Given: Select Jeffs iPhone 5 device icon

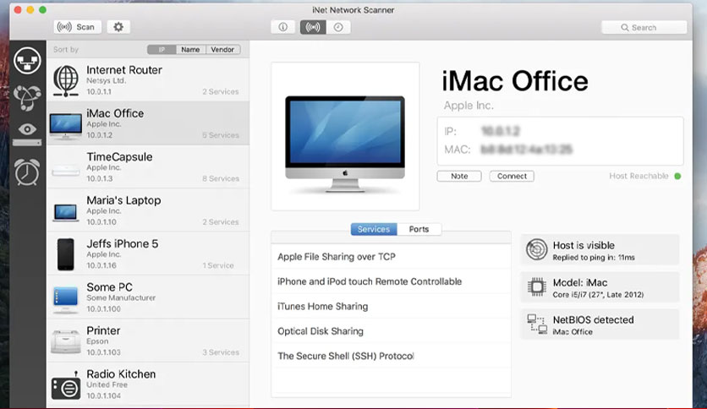Looking at the screenshot, I should tap(66, 254).
